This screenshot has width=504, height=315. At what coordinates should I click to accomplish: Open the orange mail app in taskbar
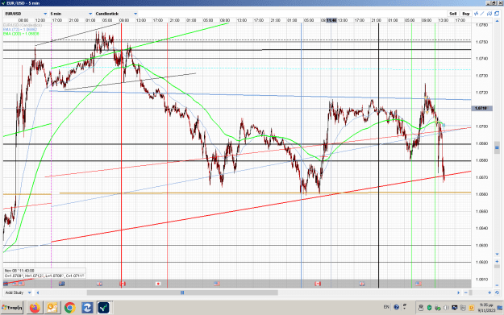pyautogui.click(x=52, y=308)
